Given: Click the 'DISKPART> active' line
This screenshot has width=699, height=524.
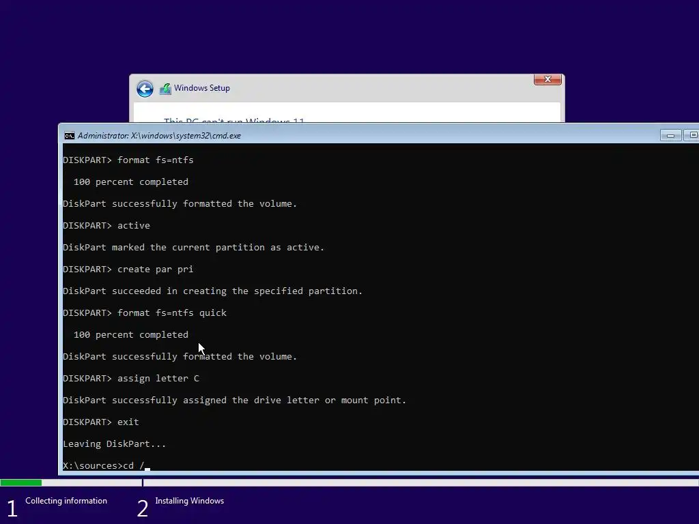Looking at the screenshot, I should point(106,225).
